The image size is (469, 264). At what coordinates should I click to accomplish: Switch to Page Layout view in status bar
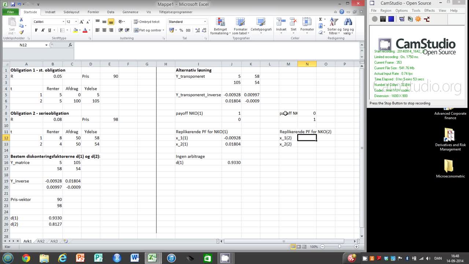[x=299, y=247]
